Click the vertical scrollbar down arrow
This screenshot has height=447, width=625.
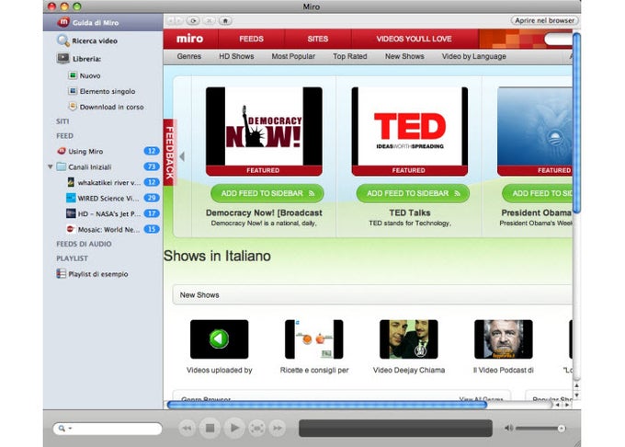576,395
